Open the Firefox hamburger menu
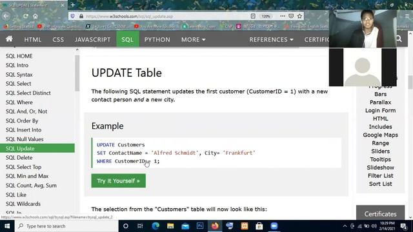Screen dimensions: 413x232 coord(407,16)
